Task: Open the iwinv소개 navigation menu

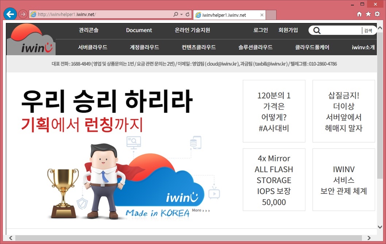Action: coord(363,47)
